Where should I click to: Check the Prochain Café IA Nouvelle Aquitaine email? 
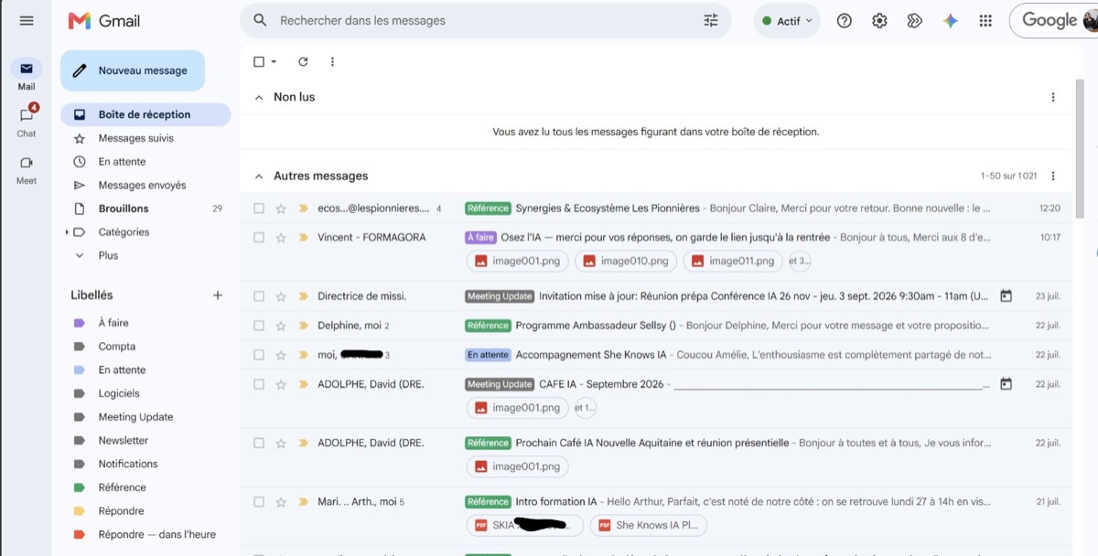[x=259, y=443]
